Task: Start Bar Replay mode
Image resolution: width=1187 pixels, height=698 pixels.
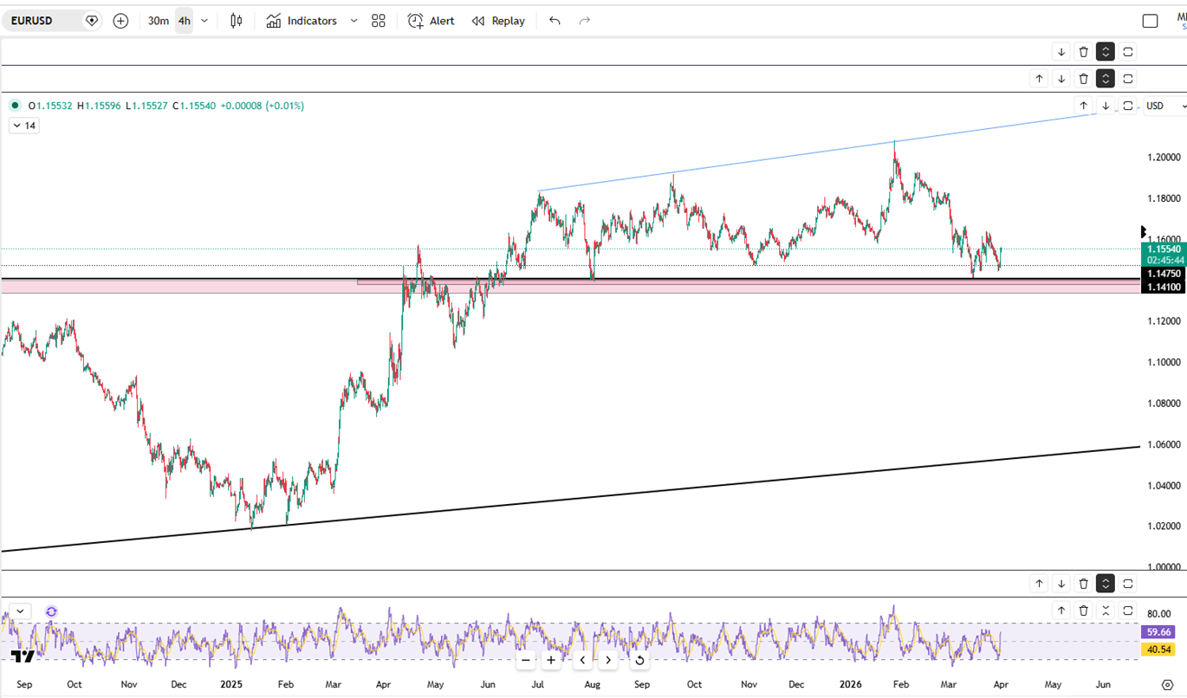Action: [498, 21]
